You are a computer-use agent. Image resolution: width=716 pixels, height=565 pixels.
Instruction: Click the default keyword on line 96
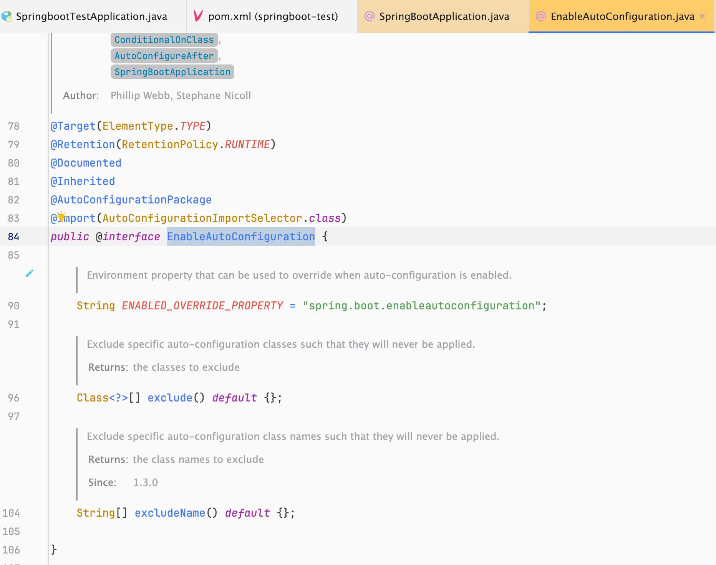pyautogui.click(x=234, y=398)
